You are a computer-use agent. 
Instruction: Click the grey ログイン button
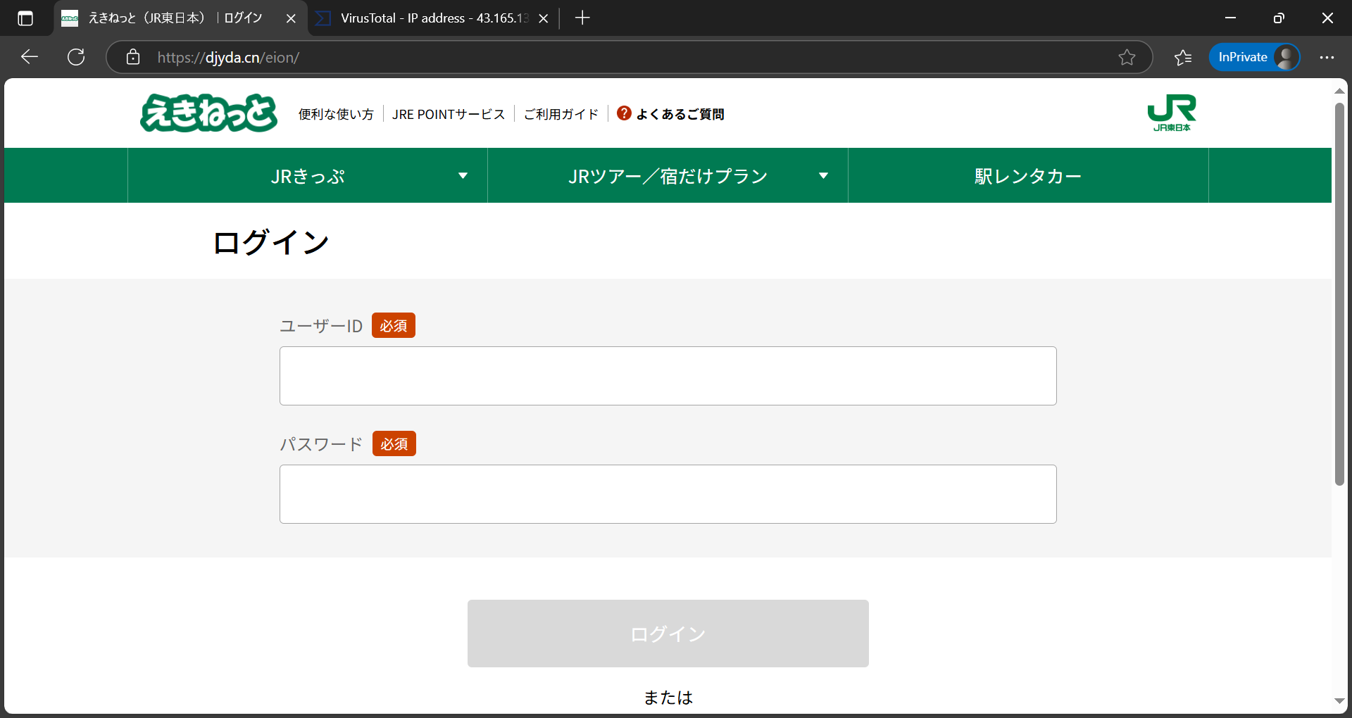click(x=668, y=634)
